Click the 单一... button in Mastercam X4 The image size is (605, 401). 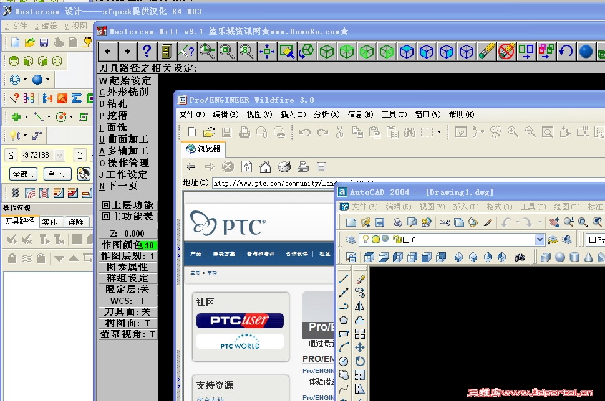click(x=57, y=174)
